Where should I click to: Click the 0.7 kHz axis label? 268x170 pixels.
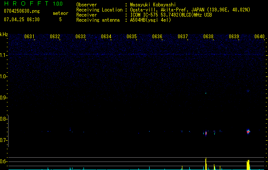[x=3, y=140]
